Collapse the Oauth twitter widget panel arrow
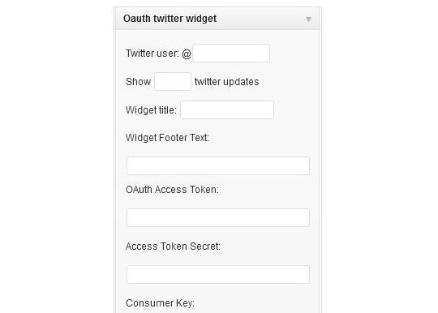This screenshot has width=438, height=313. (x=308, y=19)
